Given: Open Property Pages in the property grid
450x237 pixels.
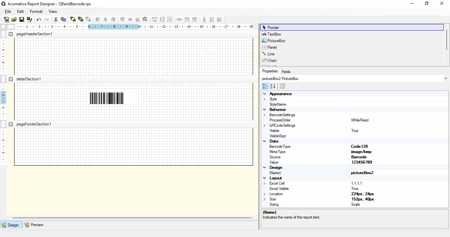Looking at the screenshot, I should pos(282,86).
